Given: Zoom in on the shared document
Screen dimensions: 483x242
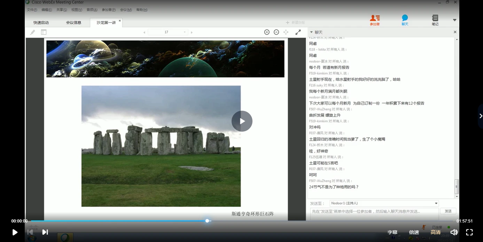Looking at the screenshot, I should (x=267, y=32).
